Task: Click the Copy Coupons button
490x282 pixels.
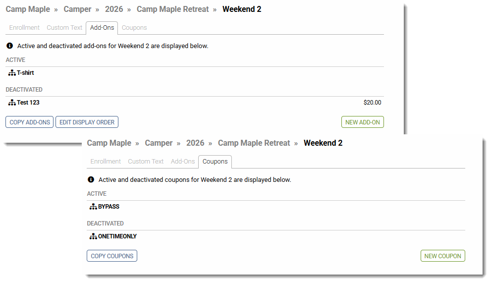Action: tap(112, 256)
